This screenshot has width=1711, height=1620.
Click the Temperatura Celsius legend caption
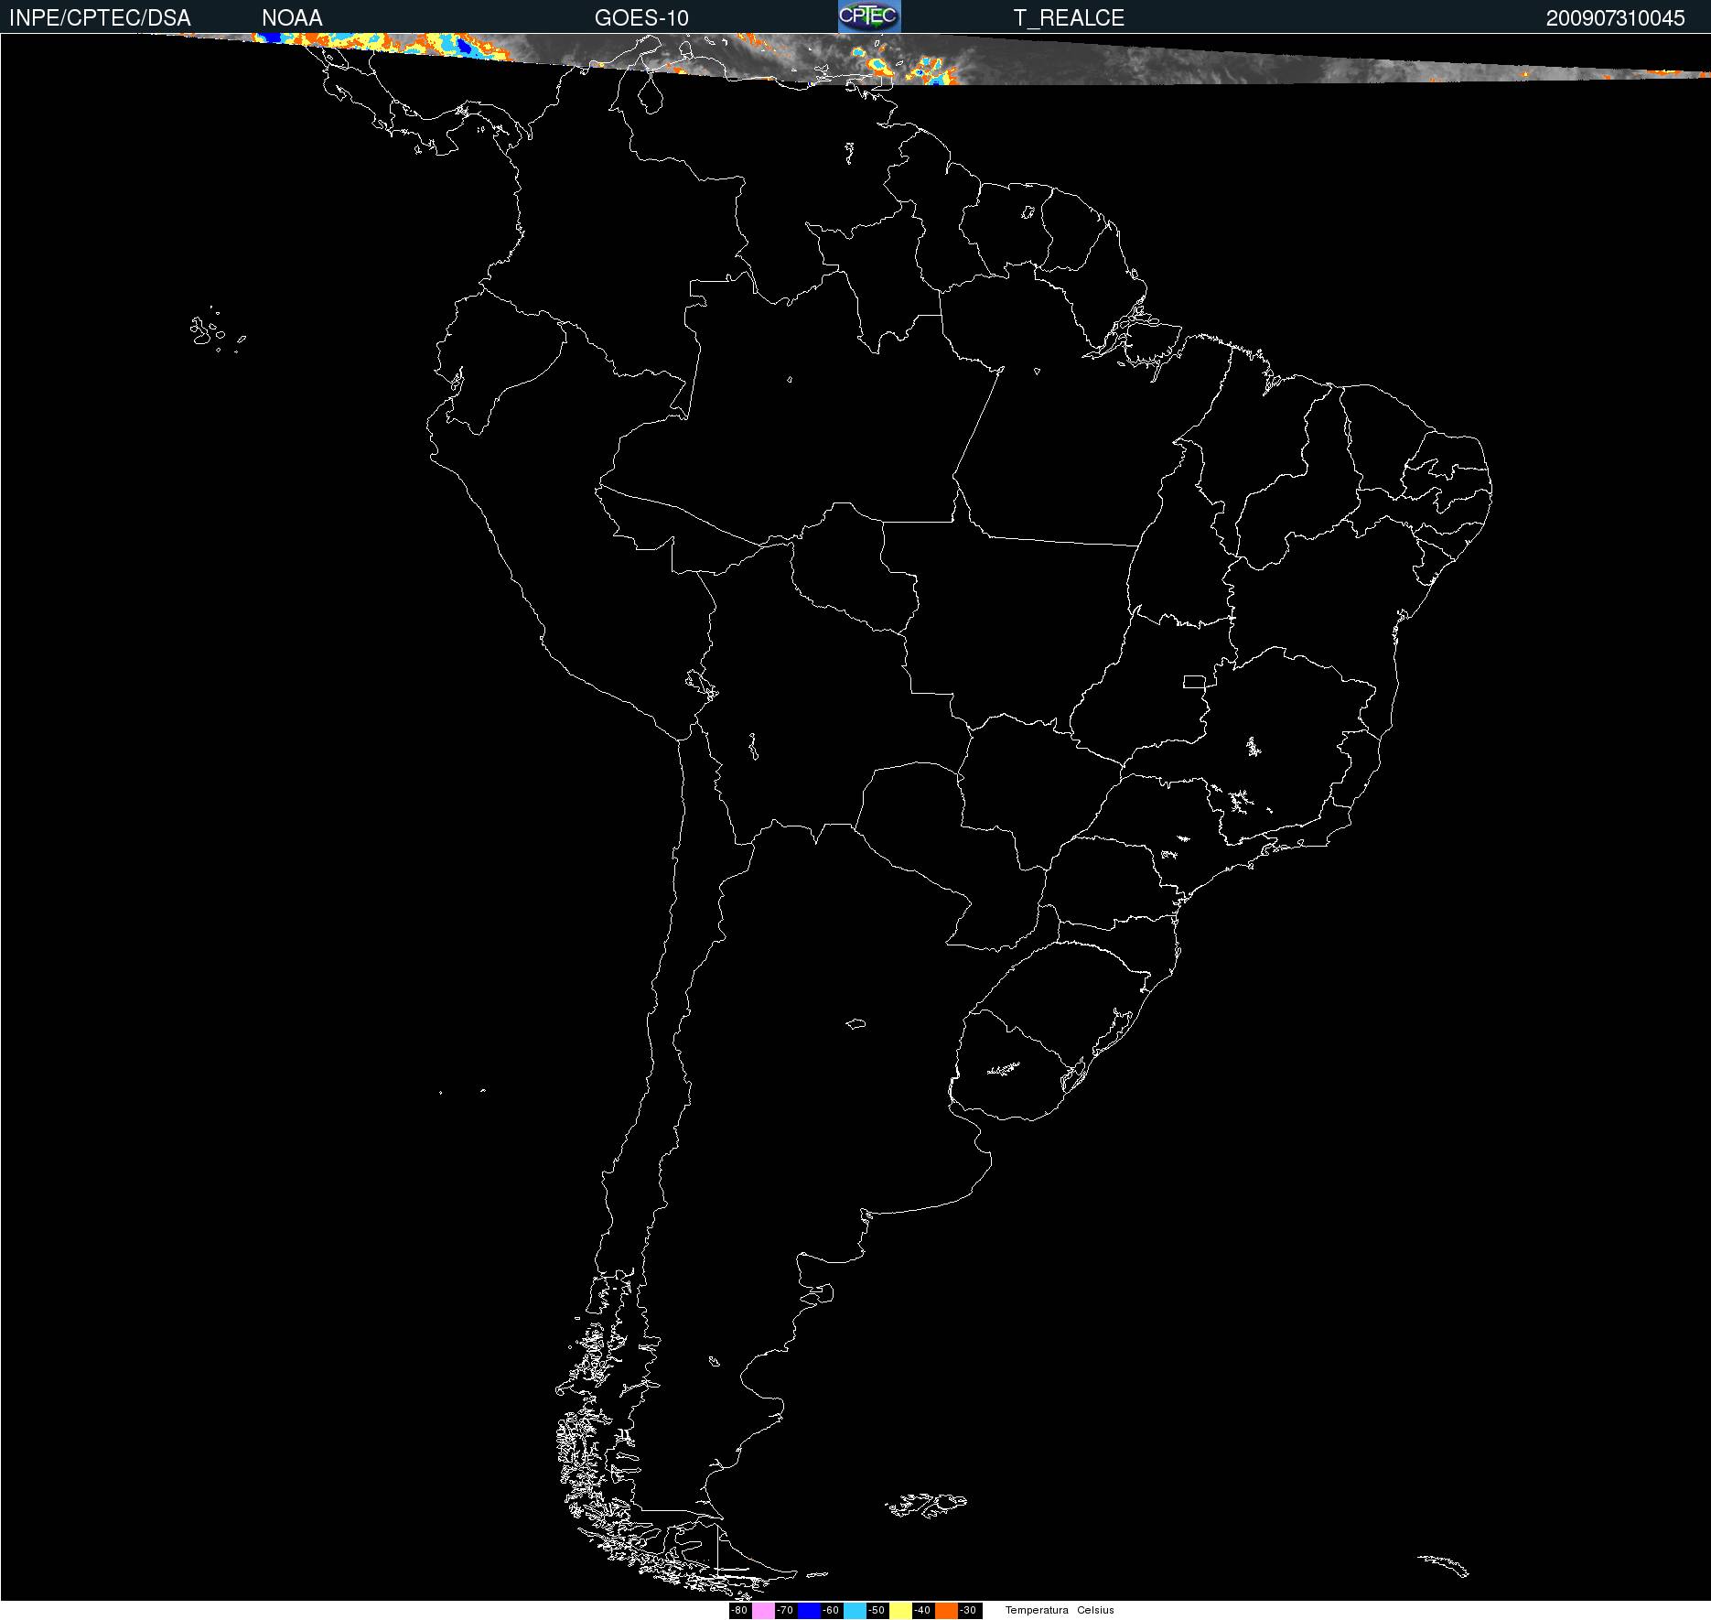point(1060,1610)
